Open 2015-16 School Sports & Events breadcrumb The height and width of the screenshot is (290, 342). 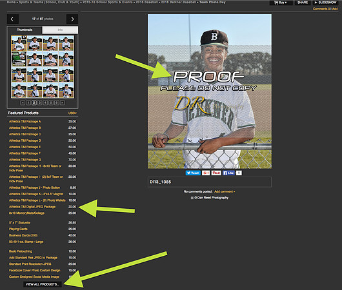(x=108, y=2)
